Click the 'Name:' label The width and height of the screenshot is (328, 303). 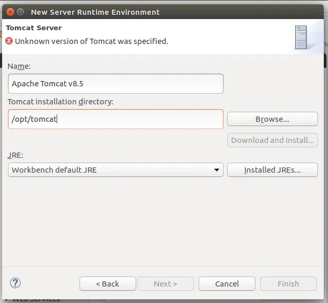[x=19, y=66]
